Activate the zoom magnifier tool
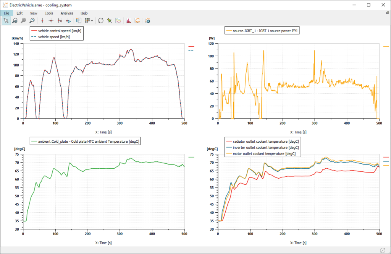 (15, 20)
